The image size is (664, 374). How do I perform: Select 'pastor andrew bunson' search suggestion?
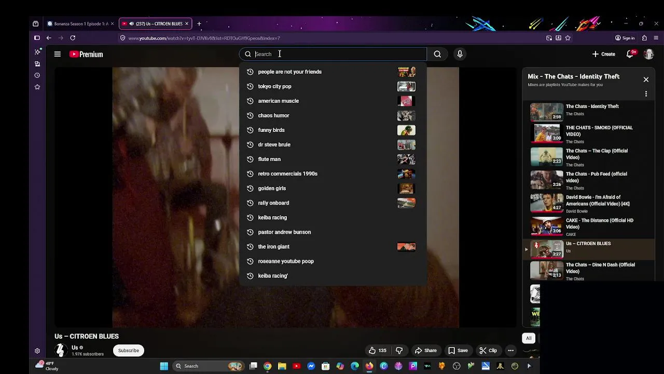333,232
